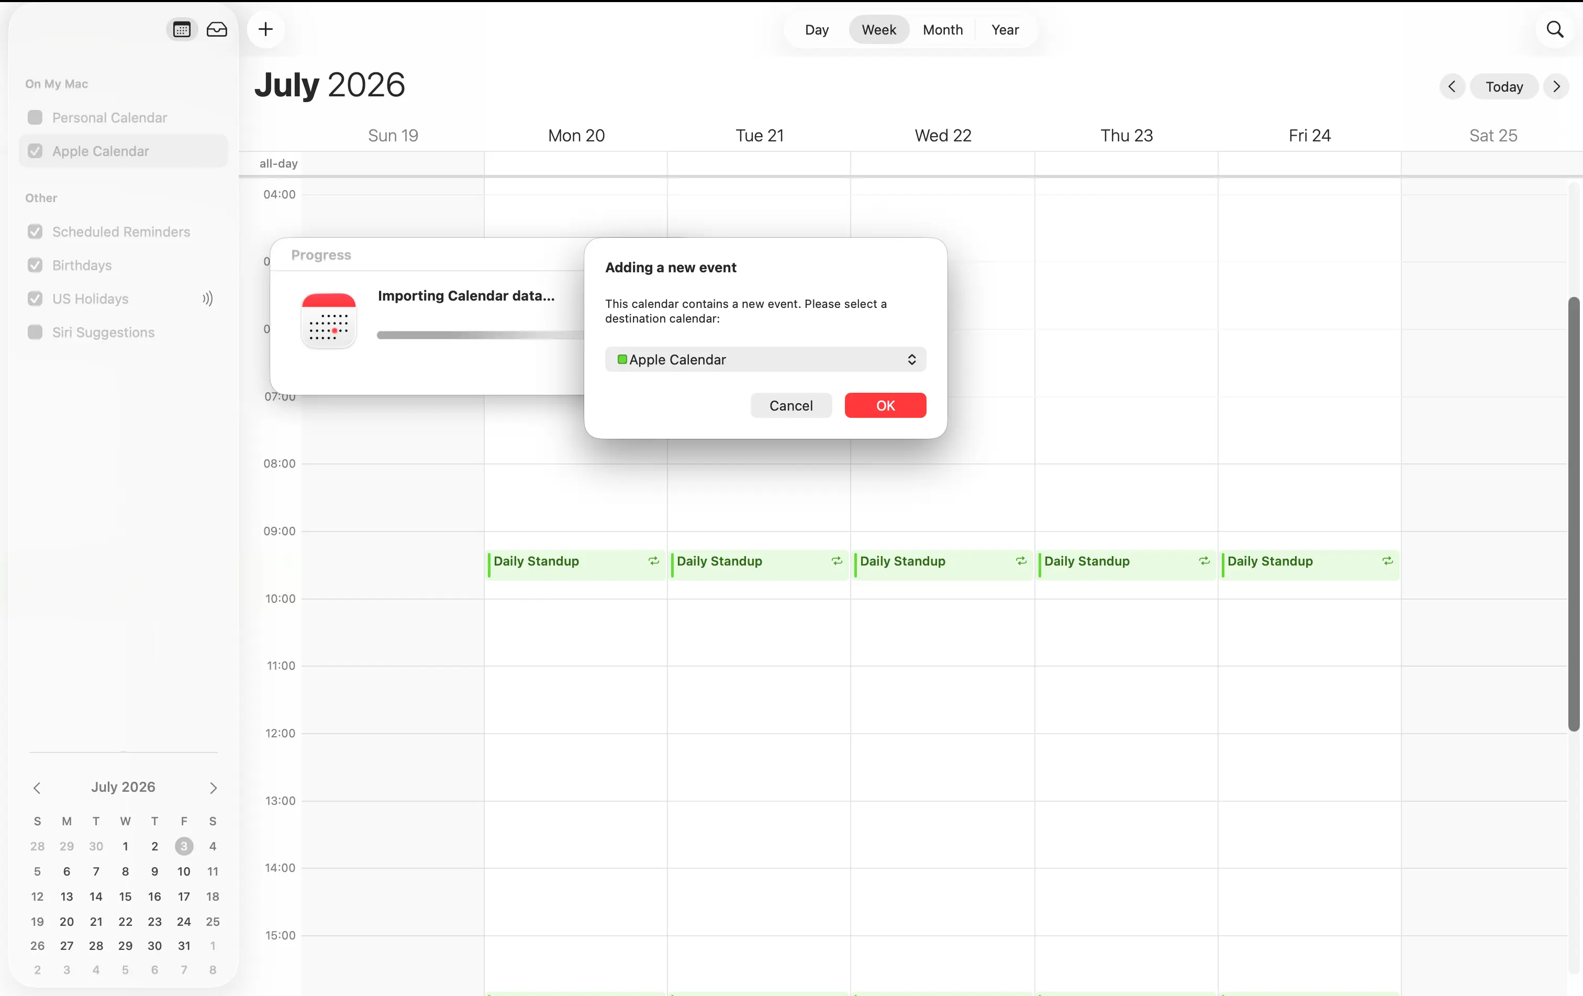The height and width of the screenshot is (996, 1583).
Task: Uncheck US Holidays calendar
Action: pos(36,298)
